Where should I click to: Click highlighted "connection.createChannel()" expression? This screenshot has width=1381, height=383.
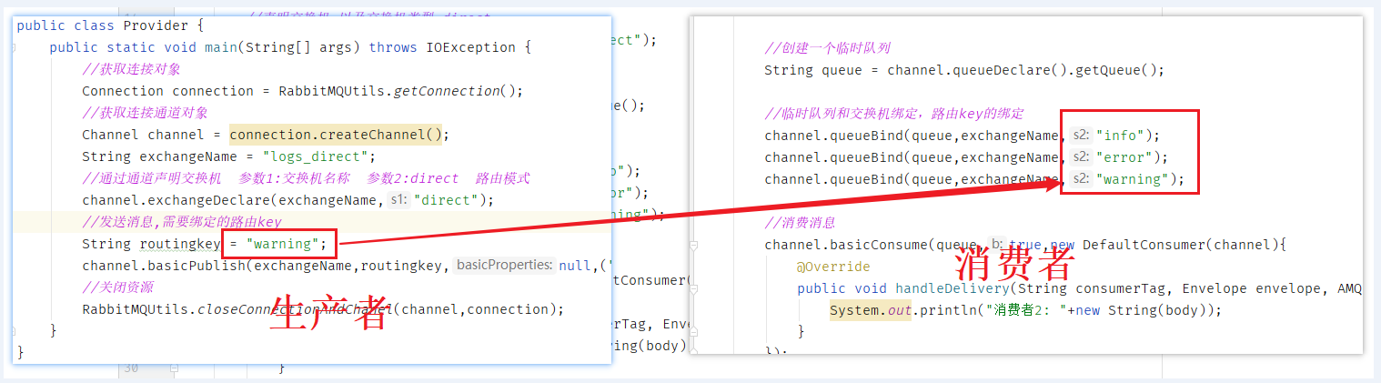pos(336,135)
